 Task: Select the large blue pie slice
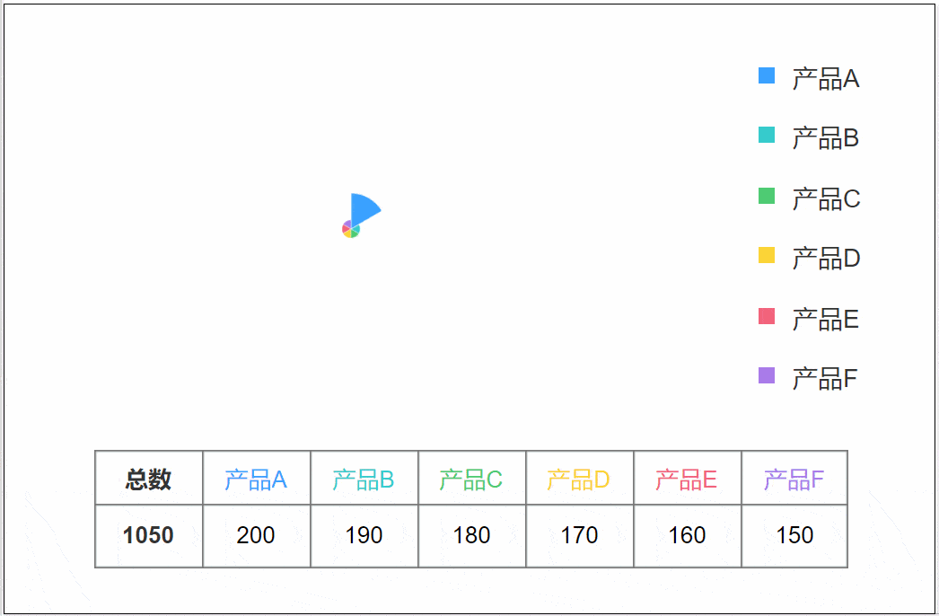tap(363, 208)
